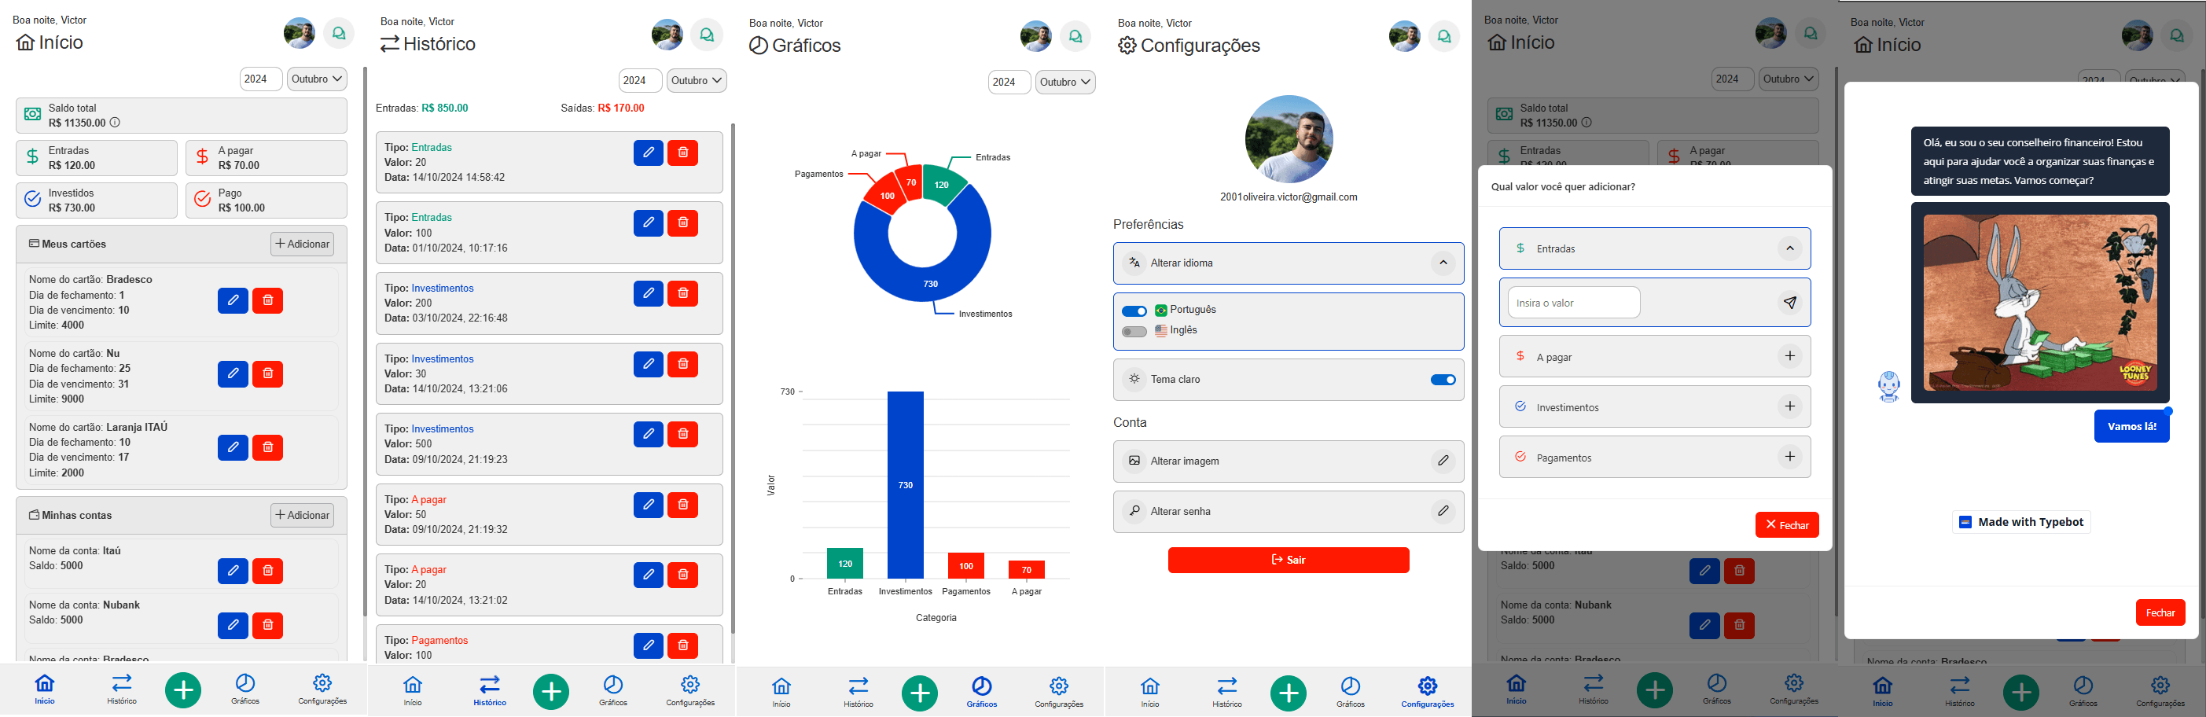Open Gráficos tab on Configurações screen bottom bar

[1351, 692]
